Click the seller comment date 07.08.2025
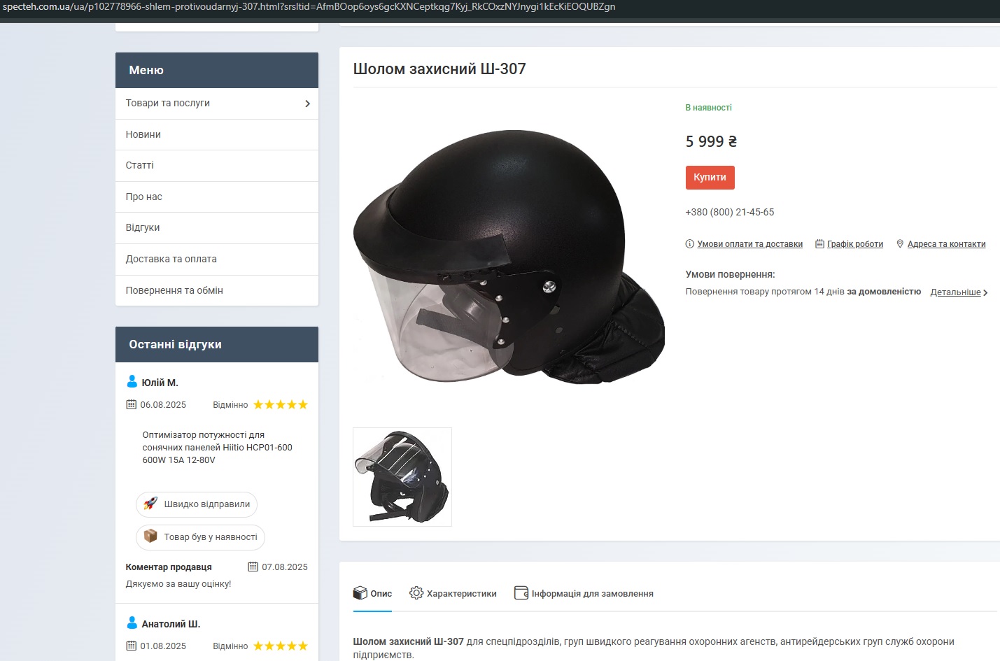 pyautogui.click(x=285, y=567)
